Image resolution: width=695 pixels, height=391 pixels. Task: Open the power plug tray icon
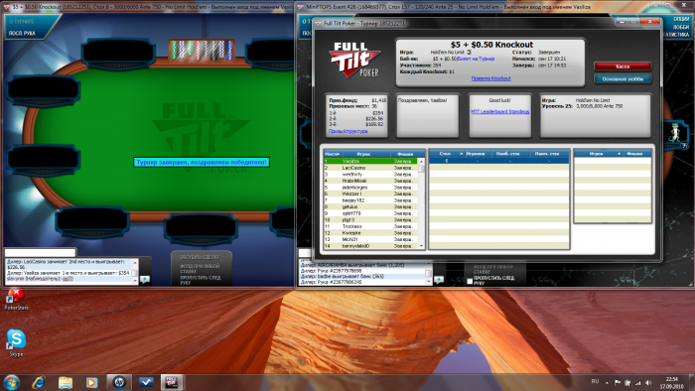627,383
